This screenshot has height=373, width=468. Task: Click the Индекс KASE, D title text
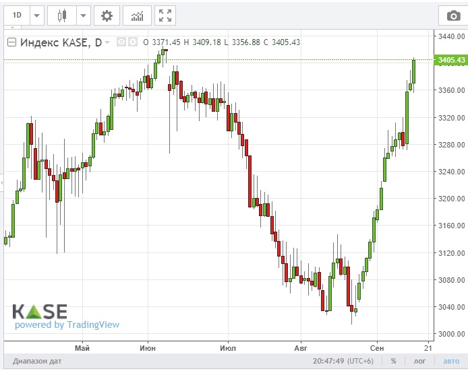tap(61, 42)
